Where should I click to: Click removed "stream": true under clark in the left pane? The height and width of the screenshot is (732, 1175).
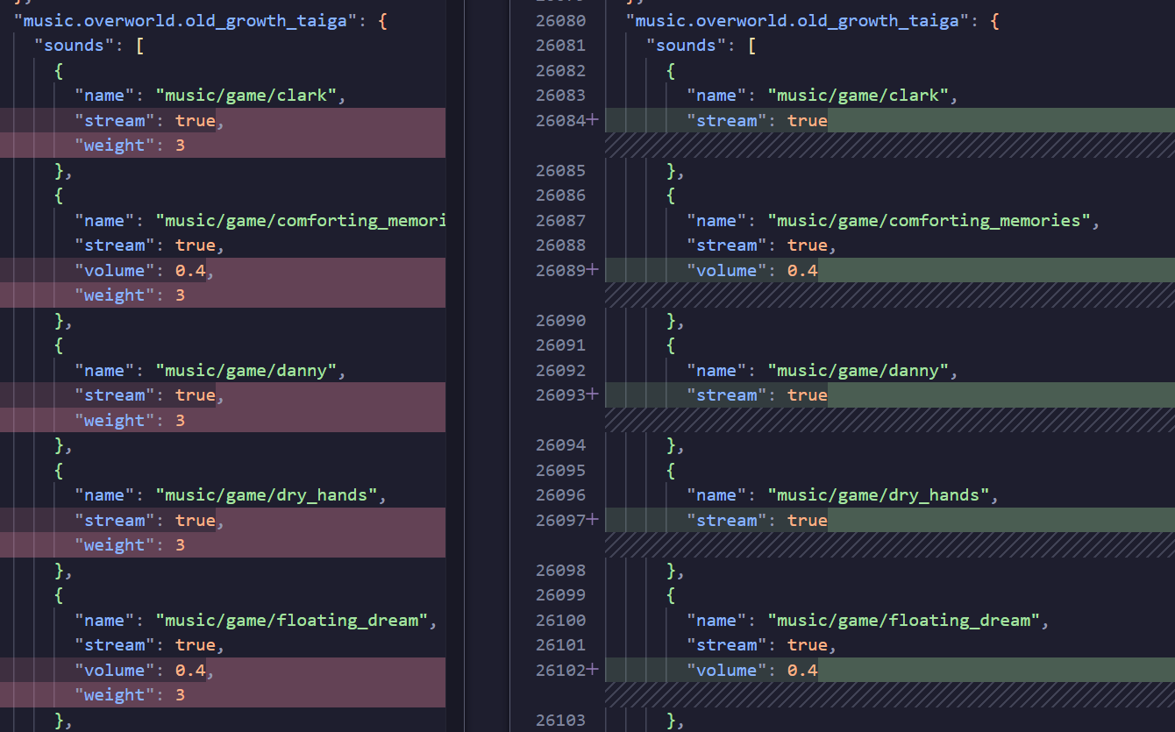click(x=150, y=120)
